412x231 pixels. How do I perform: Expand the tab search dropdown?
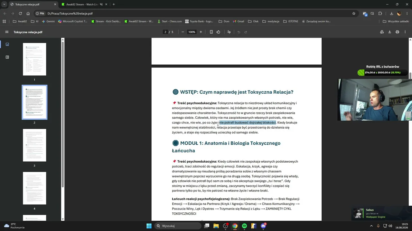[4, 4]
